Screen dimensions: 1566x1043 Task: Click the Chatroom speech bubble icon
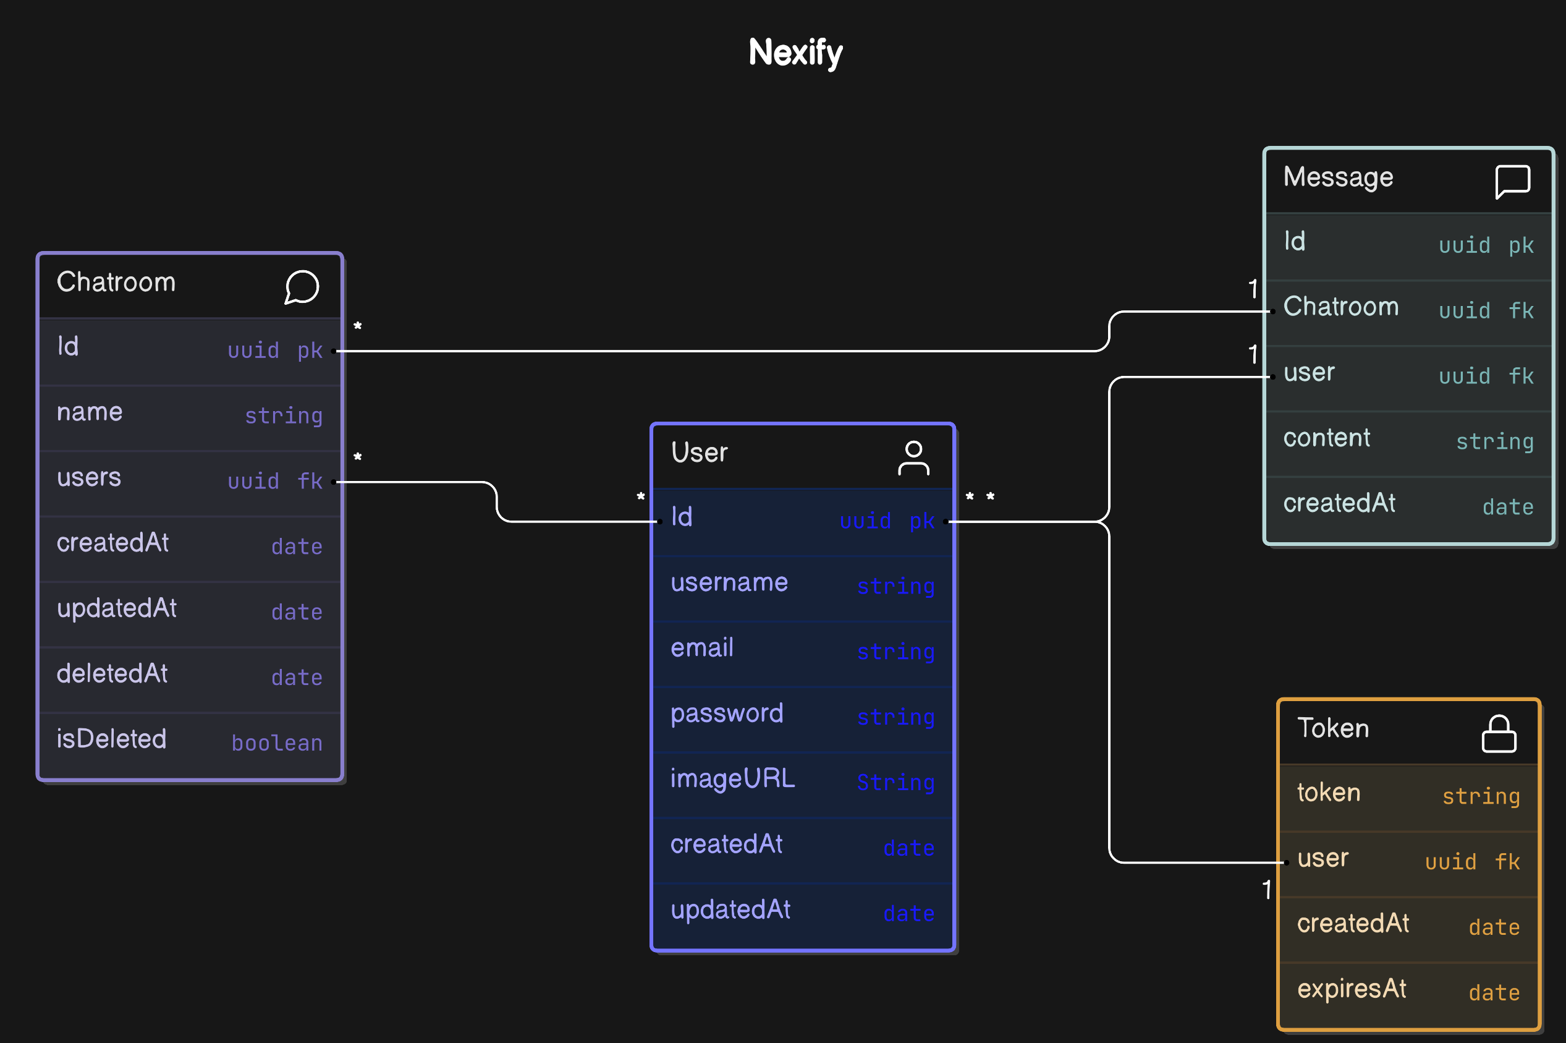point(302,287)
